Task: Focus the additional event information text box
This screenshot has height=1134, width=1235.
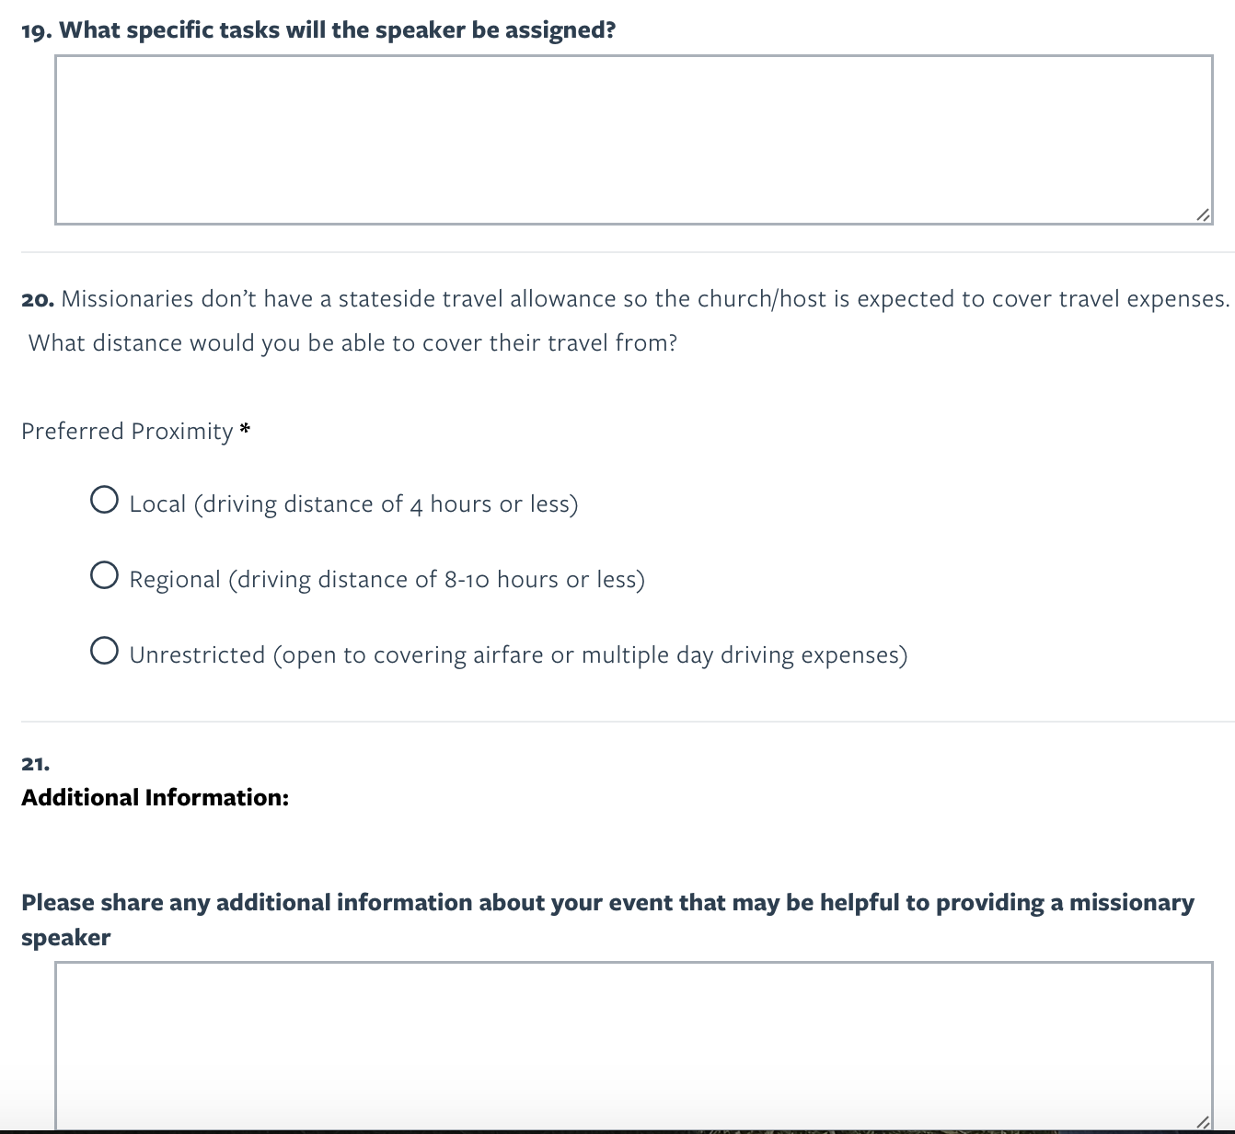Action: tap(633, 1045)
